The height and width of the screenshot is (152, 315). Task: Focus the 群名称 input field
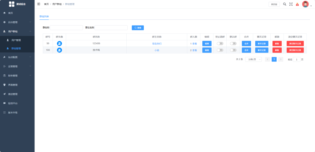click(66, 28)
